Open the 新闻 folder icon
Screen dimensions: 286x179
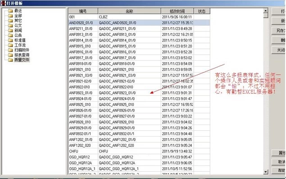tap(10, 31)
